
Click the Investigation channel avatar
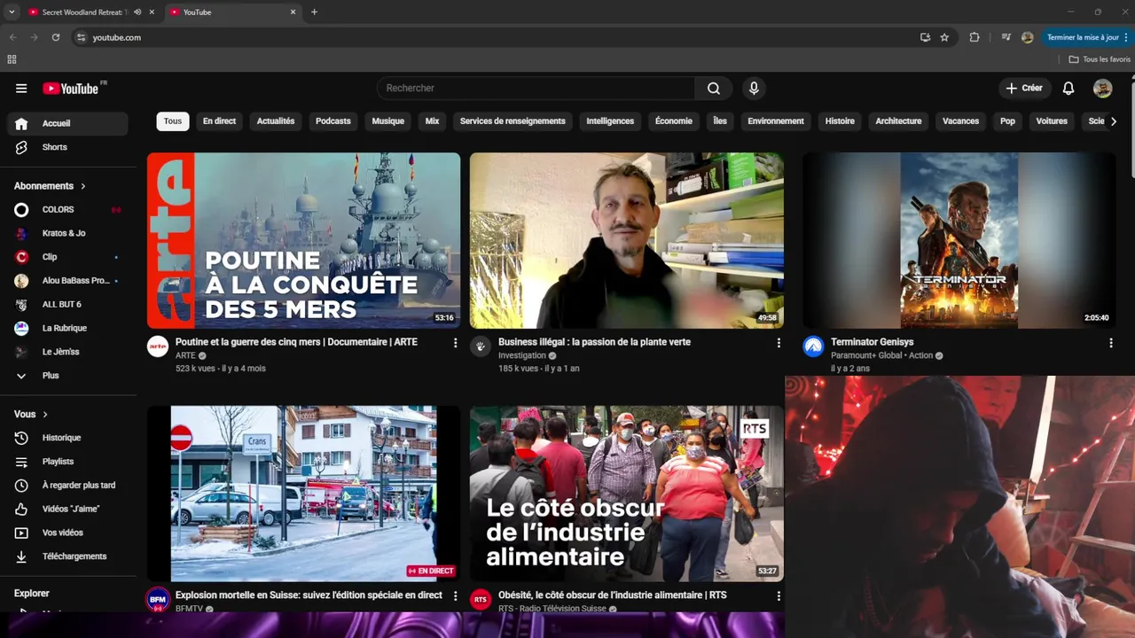480,346
